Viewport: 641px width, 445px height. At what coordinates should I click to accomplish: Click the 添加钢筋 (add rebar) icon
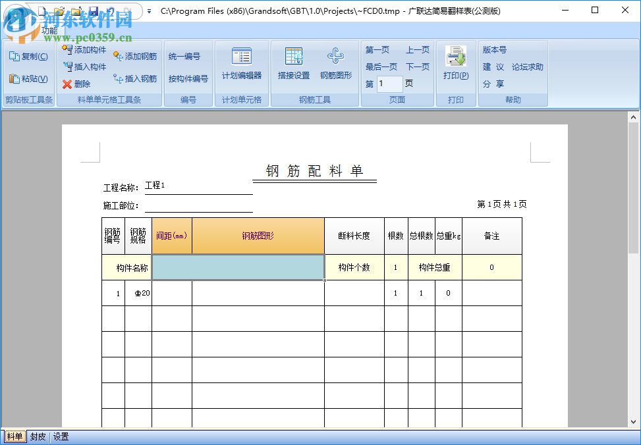pos(117,57)
